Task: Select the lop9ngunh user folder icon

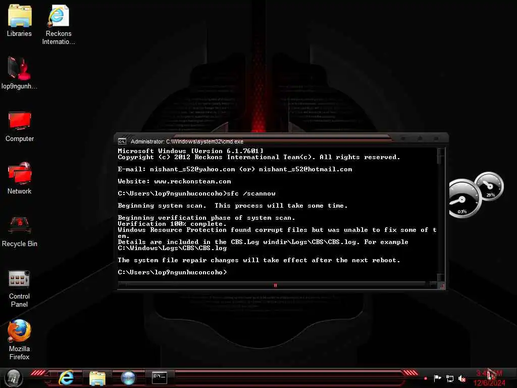Action: coord(19,73)
